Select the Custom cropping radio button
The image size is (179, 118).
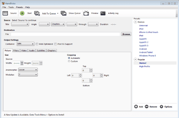[69, 61]
